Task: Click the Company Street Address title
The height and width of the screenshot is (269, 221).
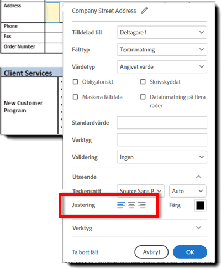Action: [104, 11]
